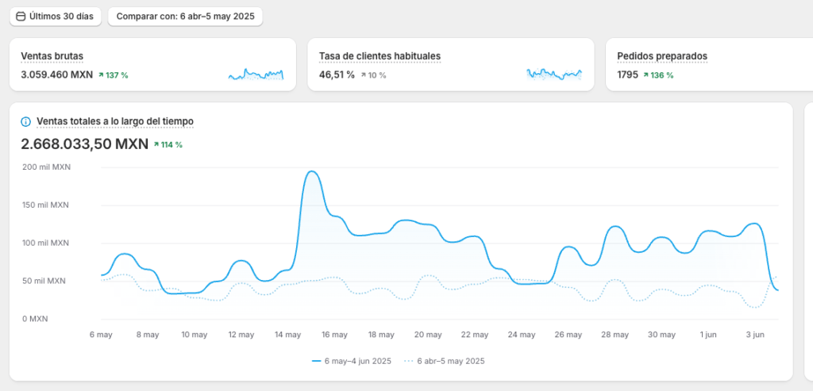
Task: Open the Últimos 30 días date range picker
Action: tap(55, 16)
